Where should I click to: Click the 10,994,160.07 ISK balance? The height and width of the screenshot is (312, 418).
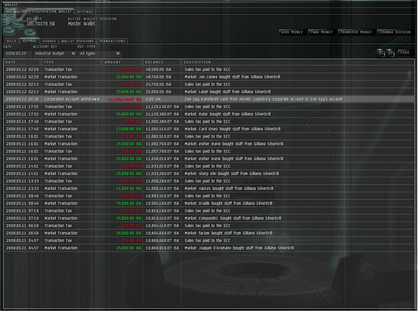pos(162,204)
